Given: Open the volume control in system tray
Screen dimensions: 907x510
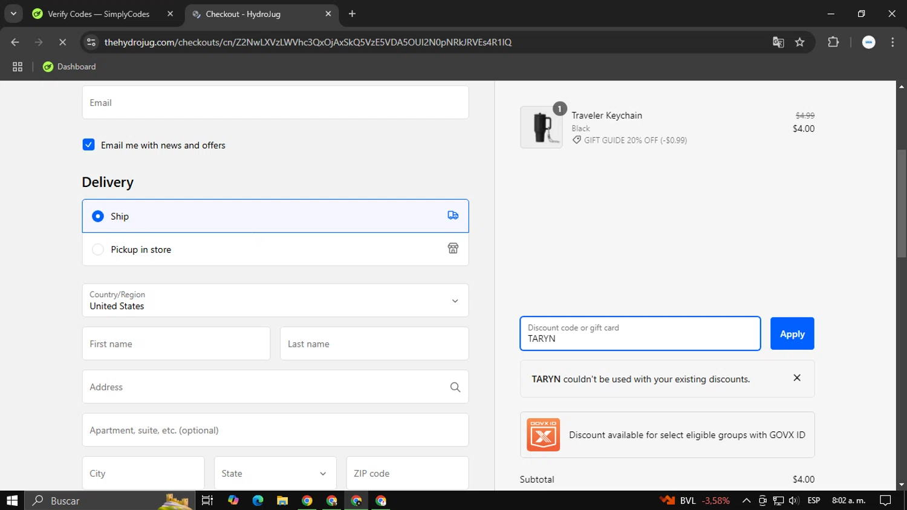Looking at the screenshot, I should (794, 500).
